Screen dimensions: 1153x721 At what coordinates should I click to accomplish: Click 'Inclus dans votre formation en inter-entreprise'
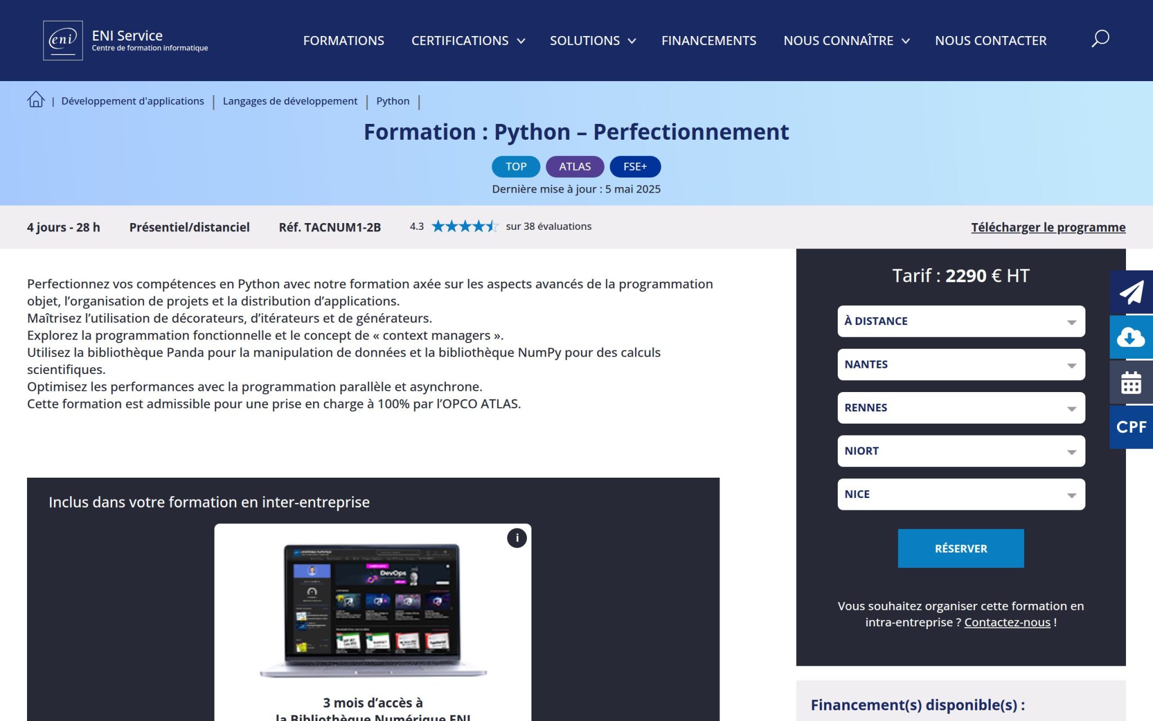209,502
